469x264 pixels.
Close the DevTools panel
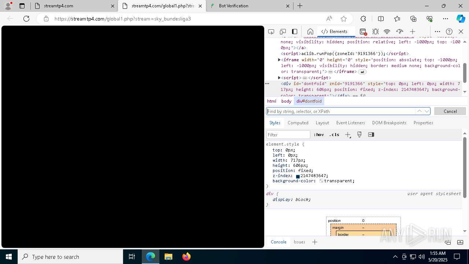(x=461, y=32)
